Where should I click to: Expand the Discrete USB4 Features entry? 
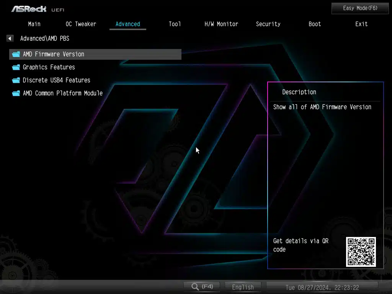pos(57,80)
